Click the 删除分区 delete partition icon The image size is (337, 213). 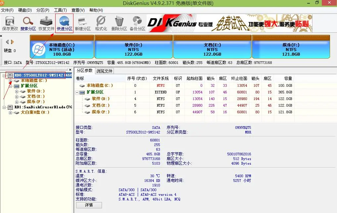coord(119,24)
